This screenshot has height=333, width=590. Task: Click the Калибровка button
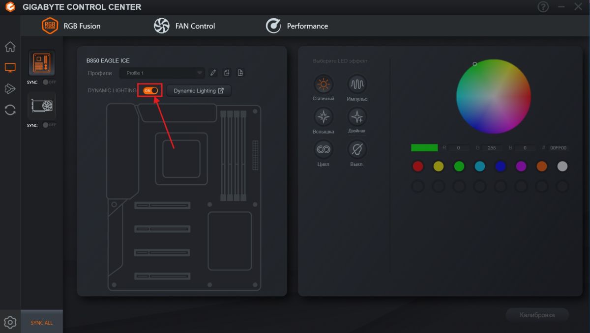coord(537,315)
